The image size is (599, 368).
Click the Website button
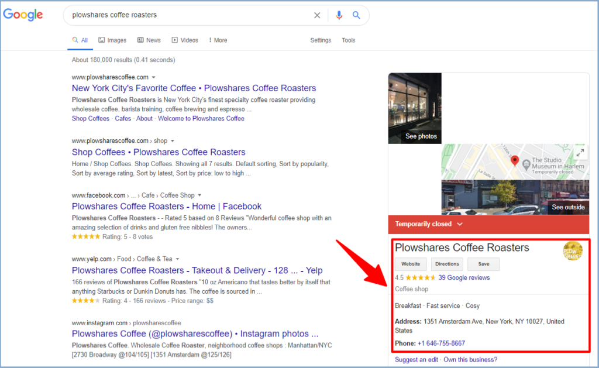[x=411, y=264]
